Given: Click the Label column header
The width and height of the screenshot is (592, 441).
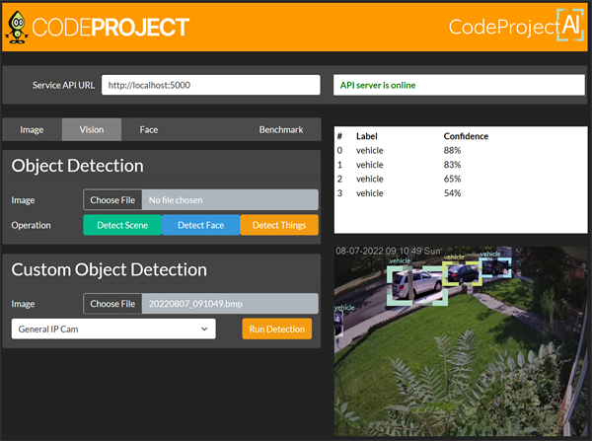Looking at the screenshot, I should tap(367, 136).
